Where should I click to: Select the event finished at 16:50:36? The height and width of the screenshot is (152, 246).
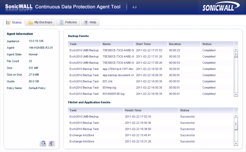click(x=151, y=123)
